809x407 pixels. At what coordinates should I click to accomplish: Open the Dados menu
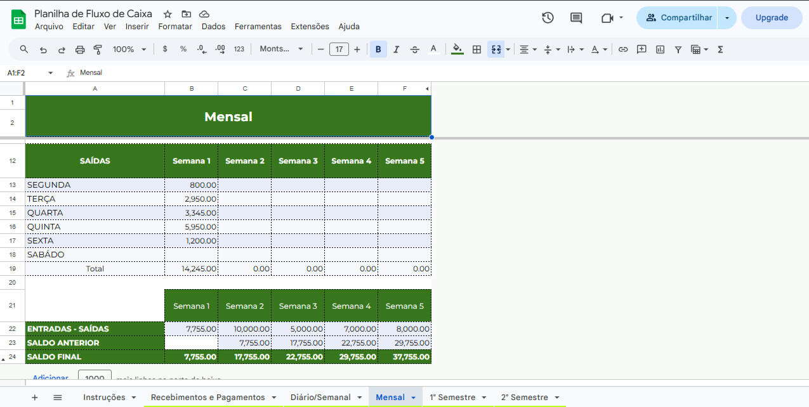pyautogui.click(x=213, y=27)
